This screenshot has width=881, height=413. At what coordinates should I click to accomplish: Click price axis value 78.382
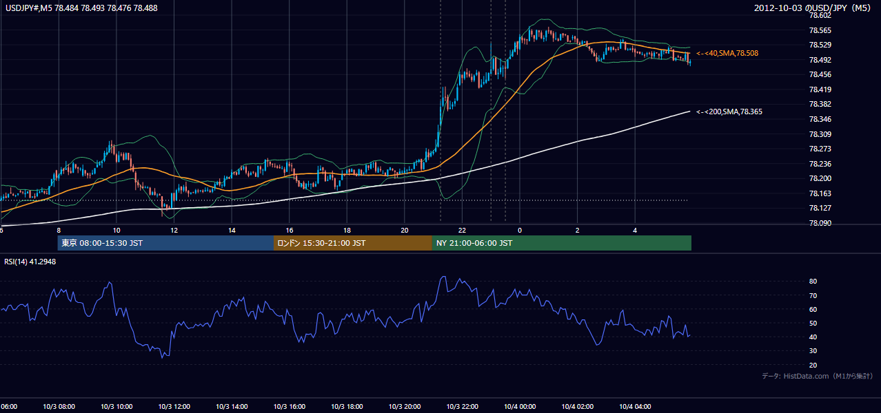click(820, 104)
